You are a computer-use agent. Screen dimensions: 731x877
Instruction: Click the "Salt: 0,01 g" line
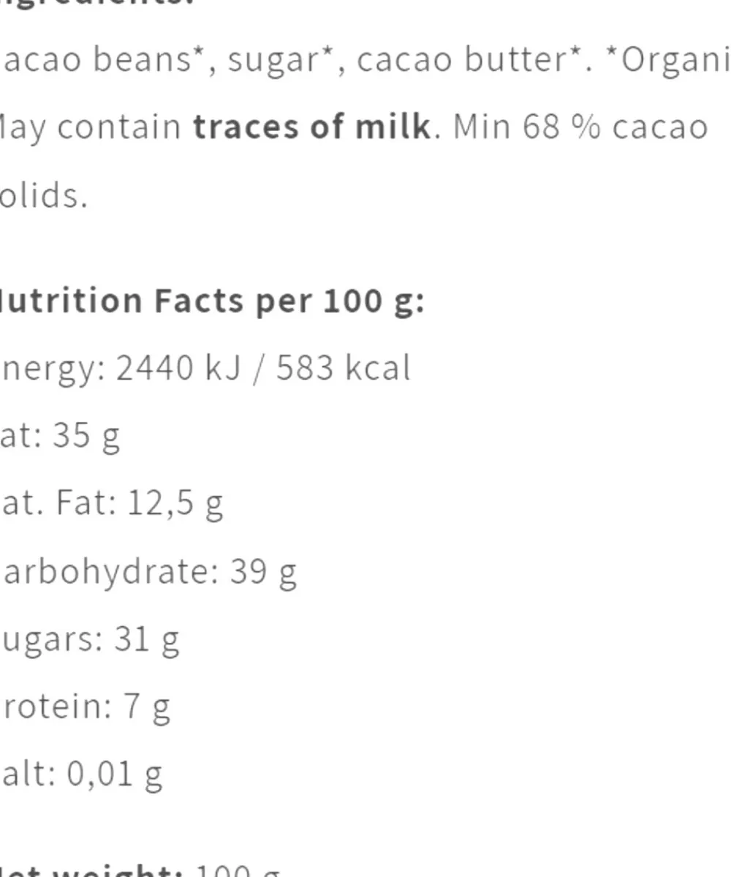tap(81, 773)
